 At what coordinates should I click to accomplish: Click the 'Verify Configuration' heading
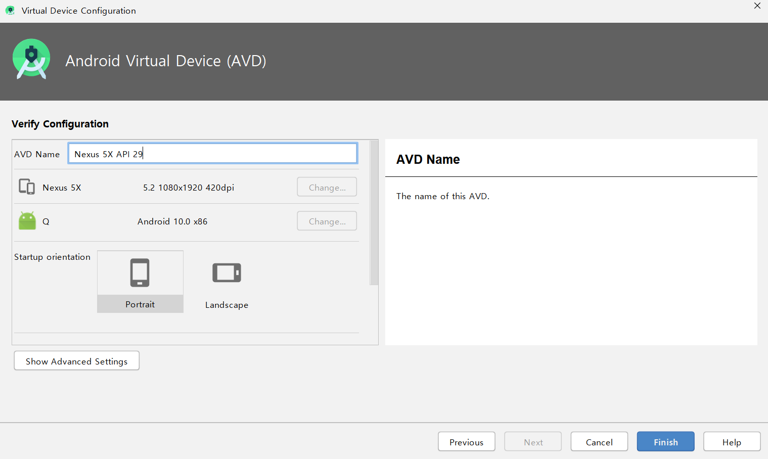point(60,124)
